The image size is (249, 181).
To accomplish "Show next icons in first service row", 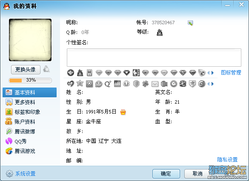I will (213, 73).
